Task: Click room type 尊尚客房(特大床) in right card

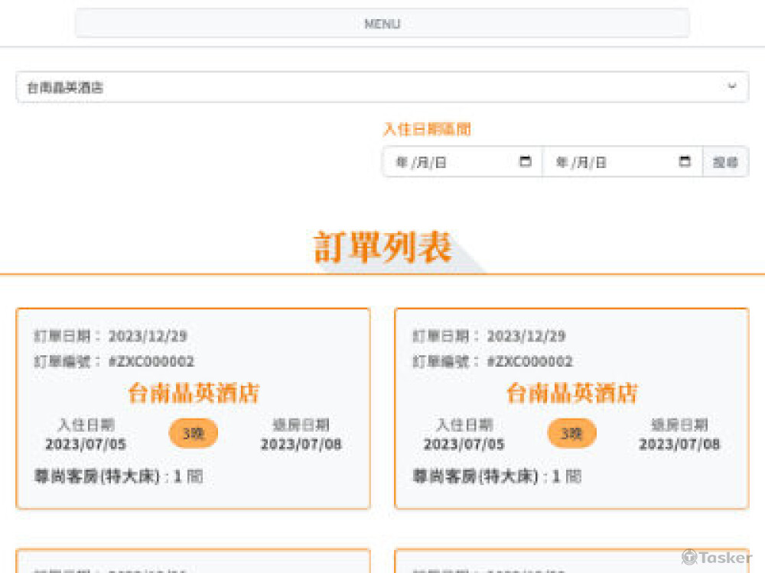Action: click(475, 476)
